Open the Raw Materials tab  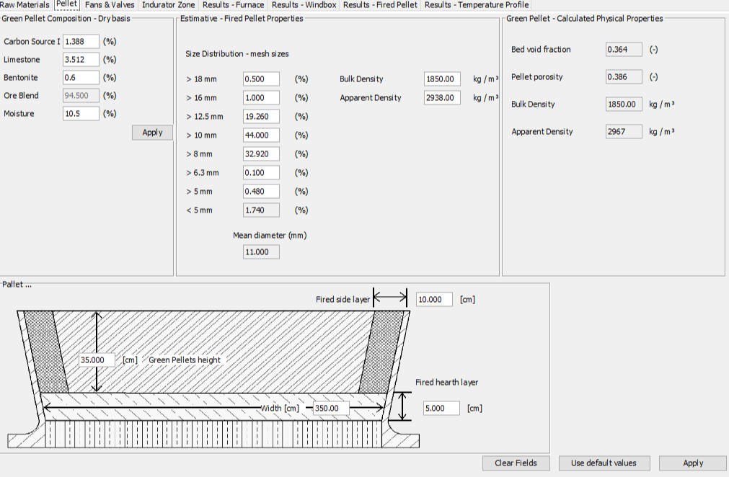click(25, 5)
